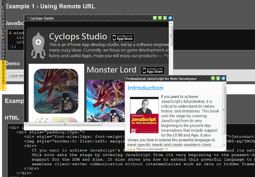The width and height of the screenshot is (255, 177).
Task: Minimize the Cyclops Studio window
Action: point(160,18)
